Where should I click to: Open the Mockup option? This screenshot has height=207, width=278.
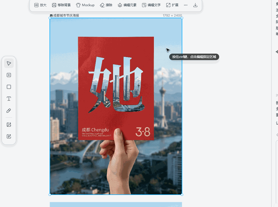click(85, 5)
